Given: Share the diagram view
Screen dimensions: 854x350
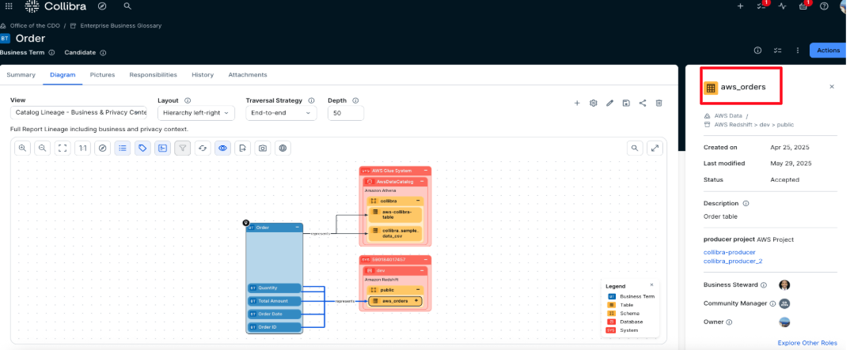Looking at the screenshot, I should (x=643, y=103).
